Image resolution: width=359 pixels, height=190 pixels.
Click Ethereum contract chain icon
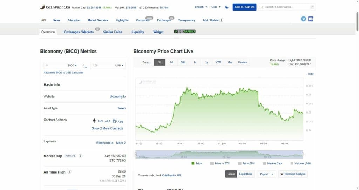click(94, 121)
